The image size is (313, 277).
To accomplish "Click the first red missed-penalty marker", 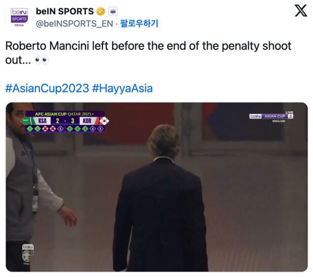I will [45, 129].
